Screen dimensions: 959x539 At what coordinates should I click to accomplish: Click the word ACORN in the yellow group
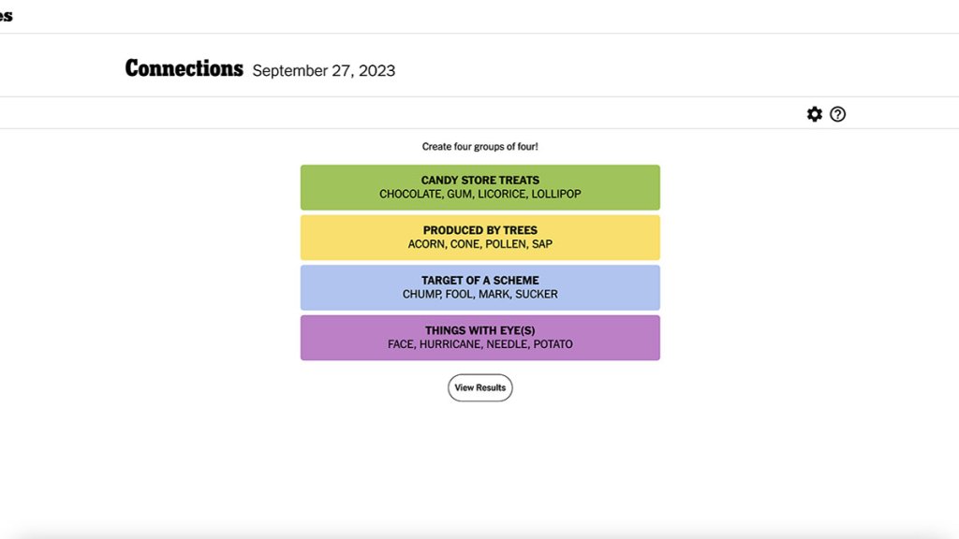pos(425,244)
